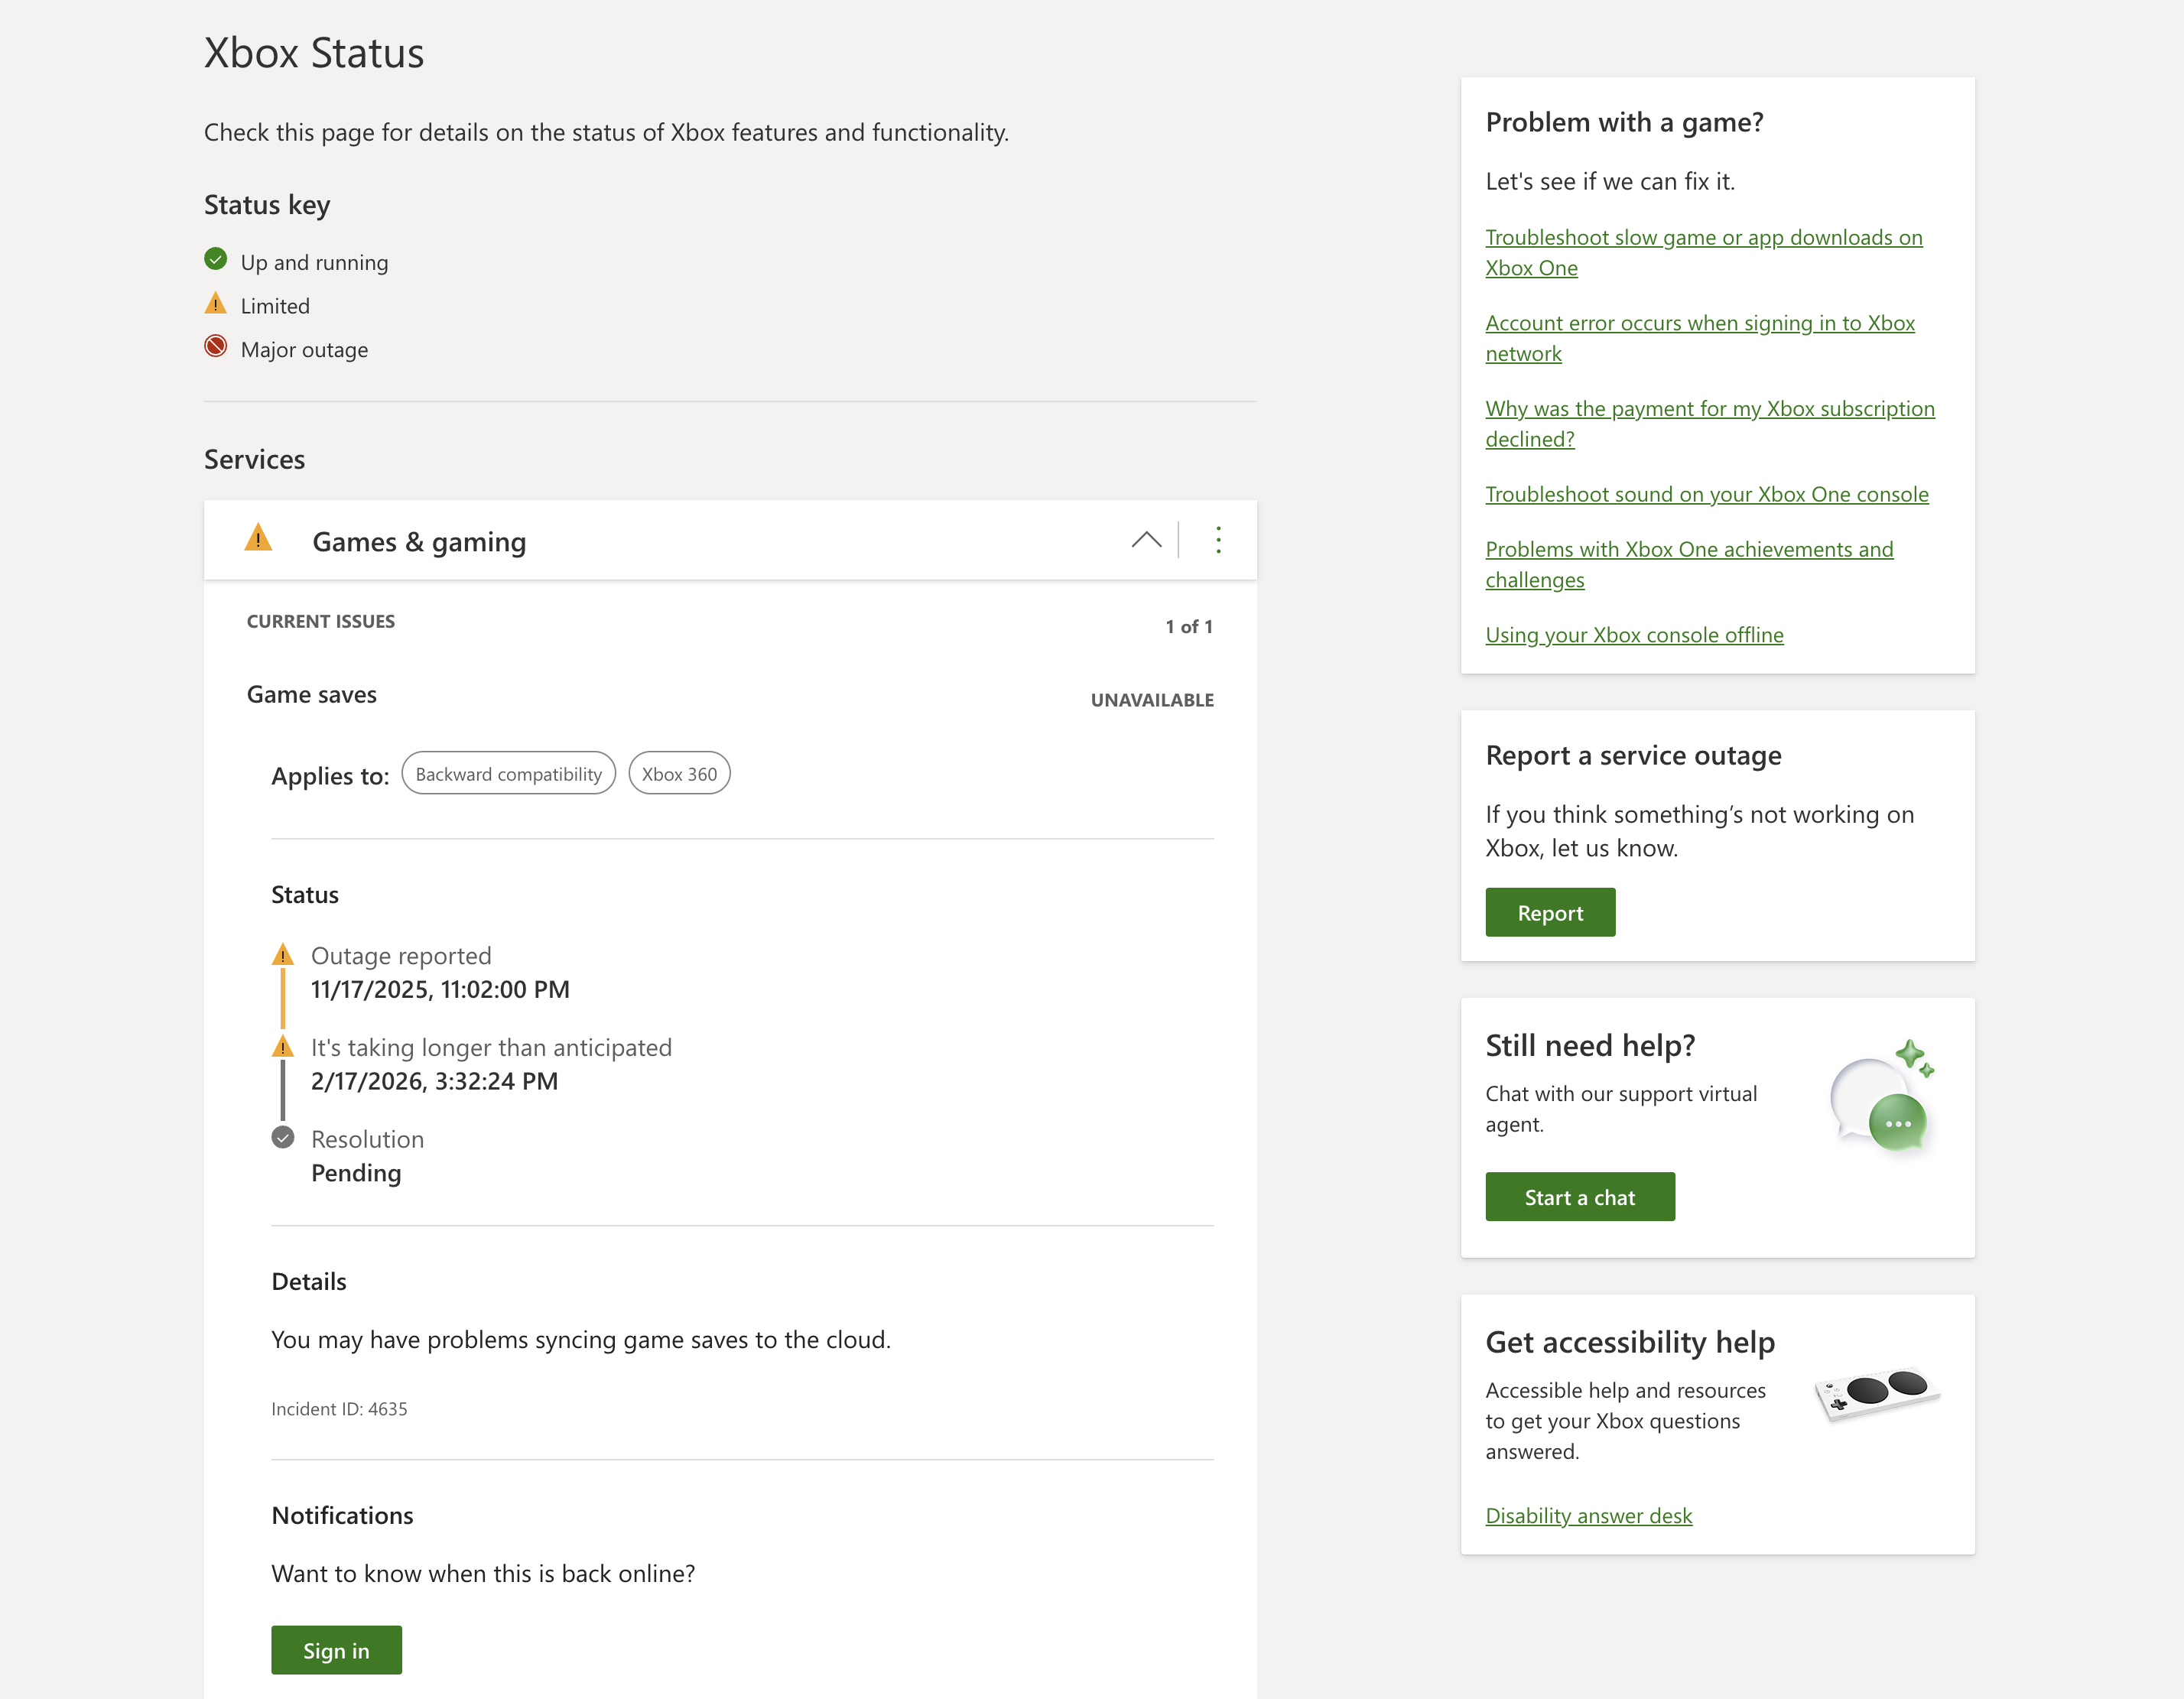The width and height of the screenshot is (2184, 1699).
Task: Expand the It's taking longer than anticipated entry
Action: click(491, 1047)
